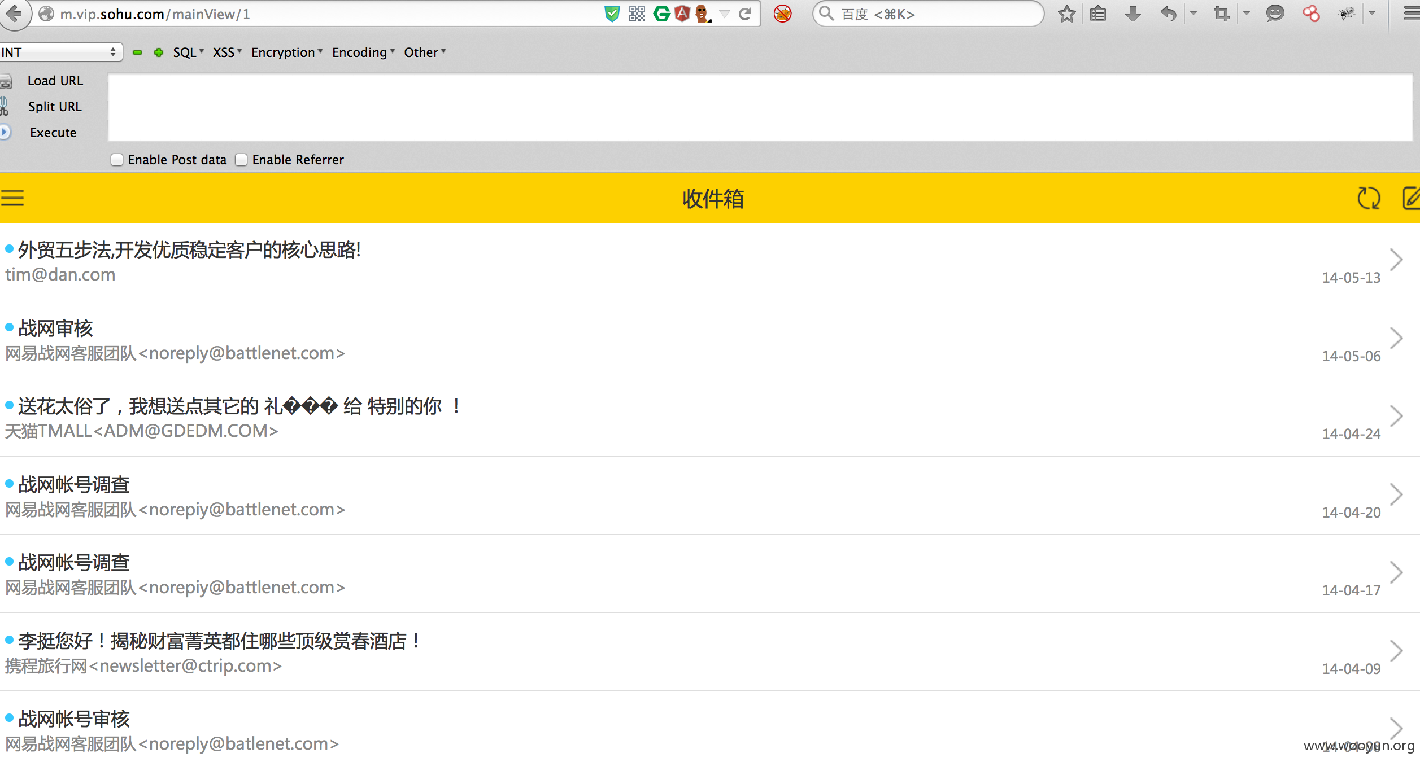Screen dimensions: 1420x762
Task: Open dropdown arrow next to Firebug icon
Action: pyautogui.click(x=1372, y=13)
